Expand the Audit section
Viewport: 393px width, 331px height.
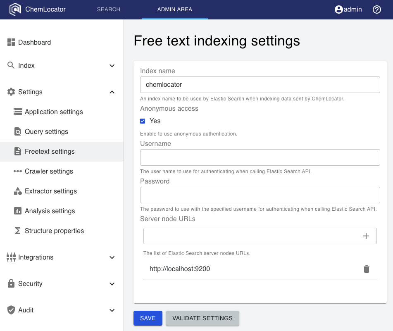112,310
